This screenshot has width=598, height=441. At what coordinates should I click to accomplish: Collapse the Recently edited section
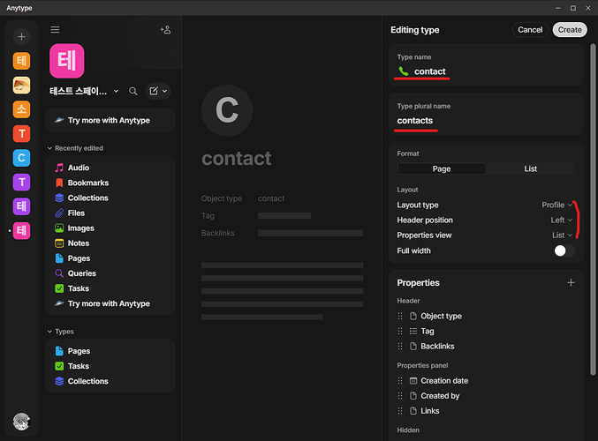click(49, 148)
